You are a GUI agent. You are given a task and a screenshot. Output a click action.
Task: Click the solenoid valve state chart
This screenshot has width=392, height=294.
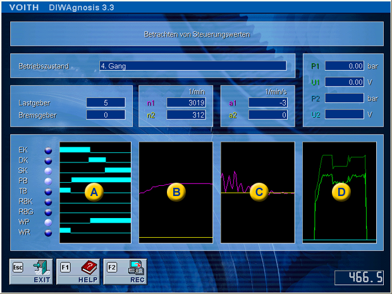[95, 192]
